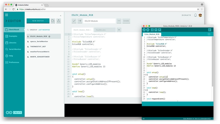Click the Preferences sliders icon

6,62
